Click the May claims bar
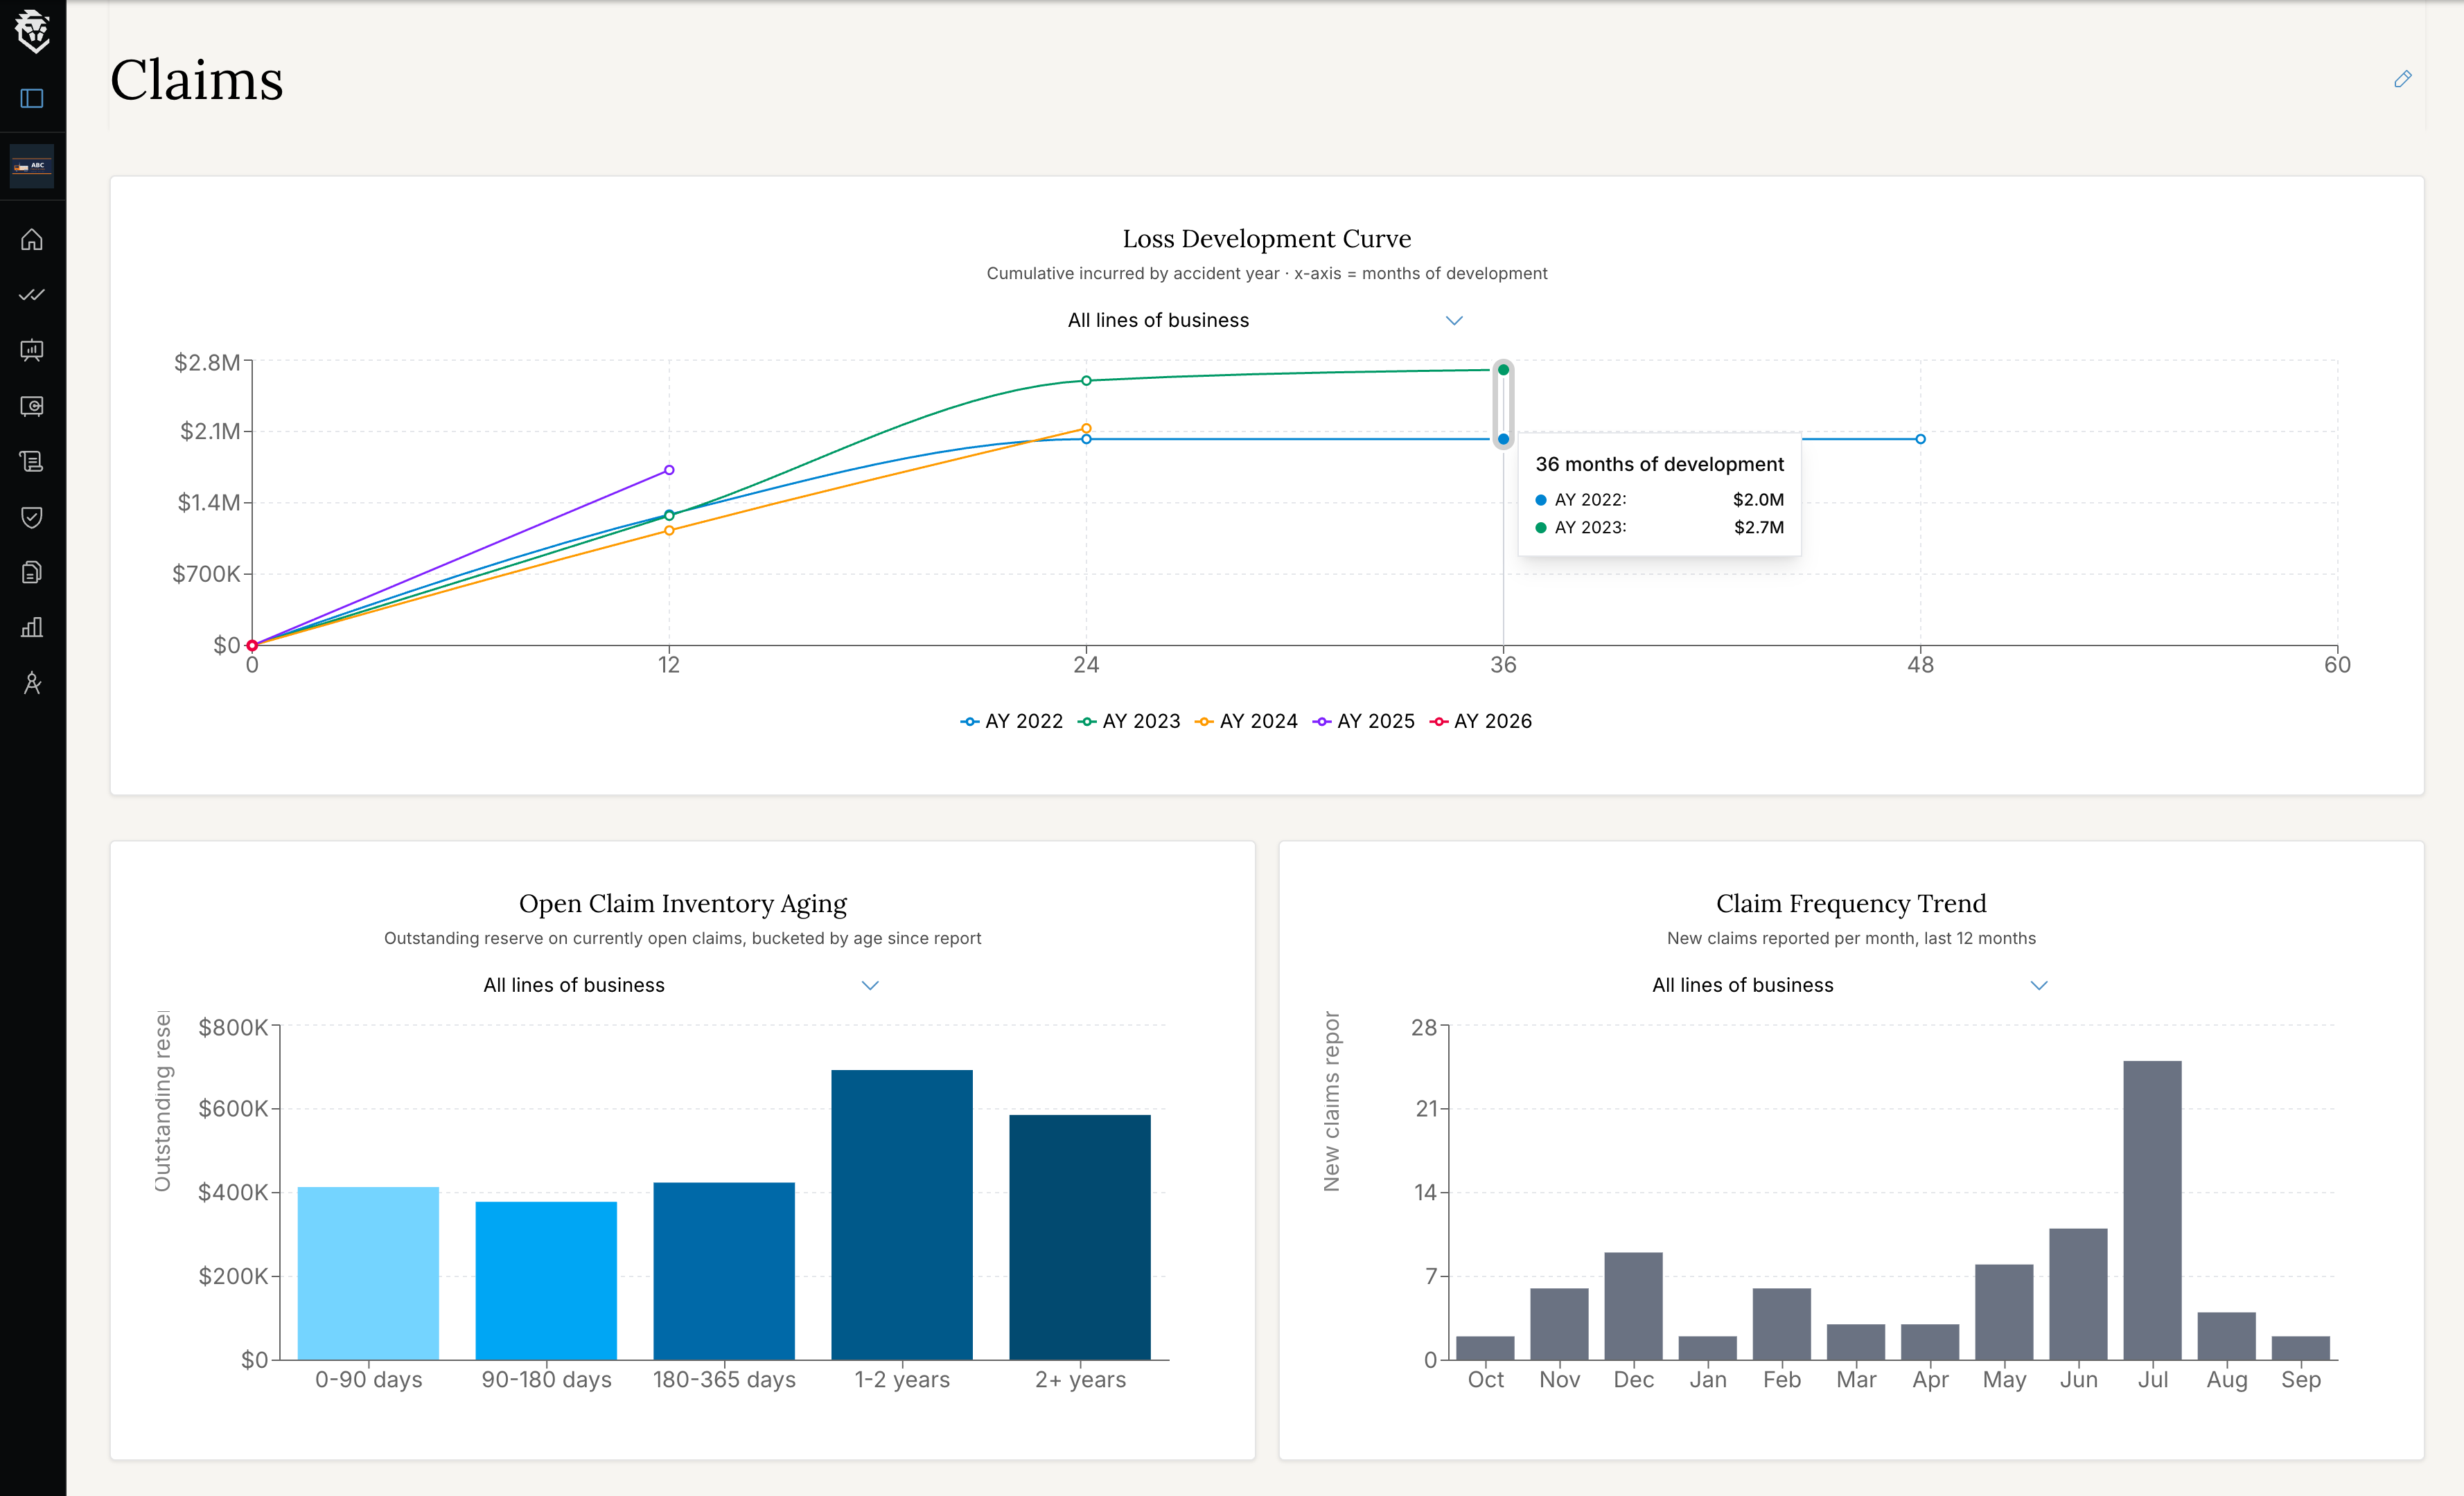 pyautogui.click(x=2004, y=1312)
